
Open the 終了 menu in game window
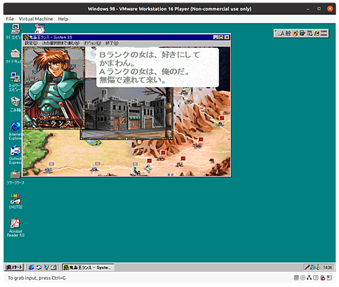(x=112, y=43)
